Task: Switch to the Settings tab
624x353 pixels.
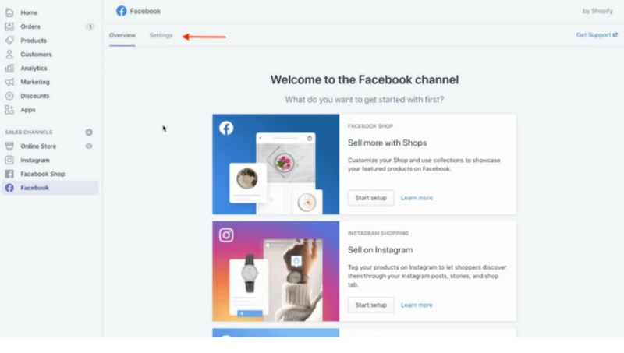Action: pos(161,35)
